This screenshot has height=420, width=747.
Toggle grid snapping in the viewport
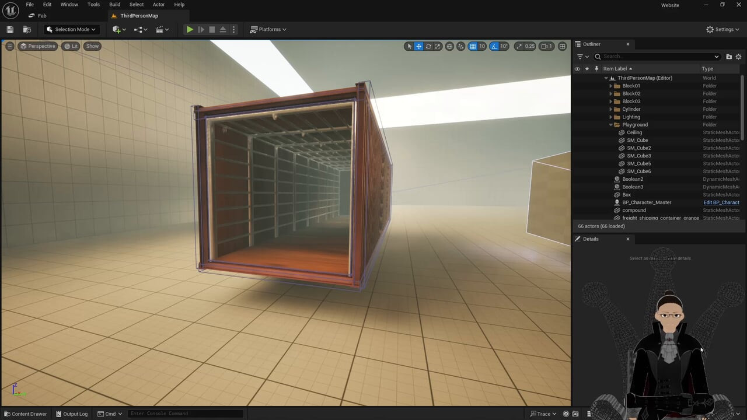tap(473, 46)
